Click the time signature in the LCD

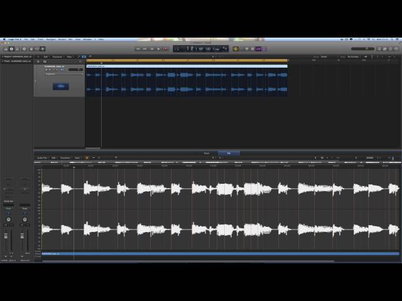(225, 49)
